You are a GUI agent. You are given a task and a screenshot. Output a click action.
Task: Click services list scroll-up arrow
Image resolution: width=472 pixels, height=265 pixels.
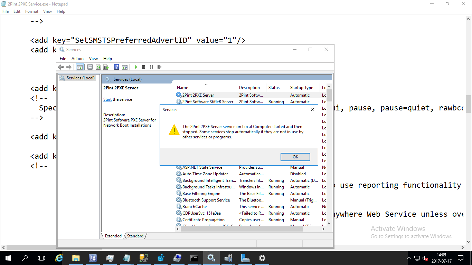point(329,87)
